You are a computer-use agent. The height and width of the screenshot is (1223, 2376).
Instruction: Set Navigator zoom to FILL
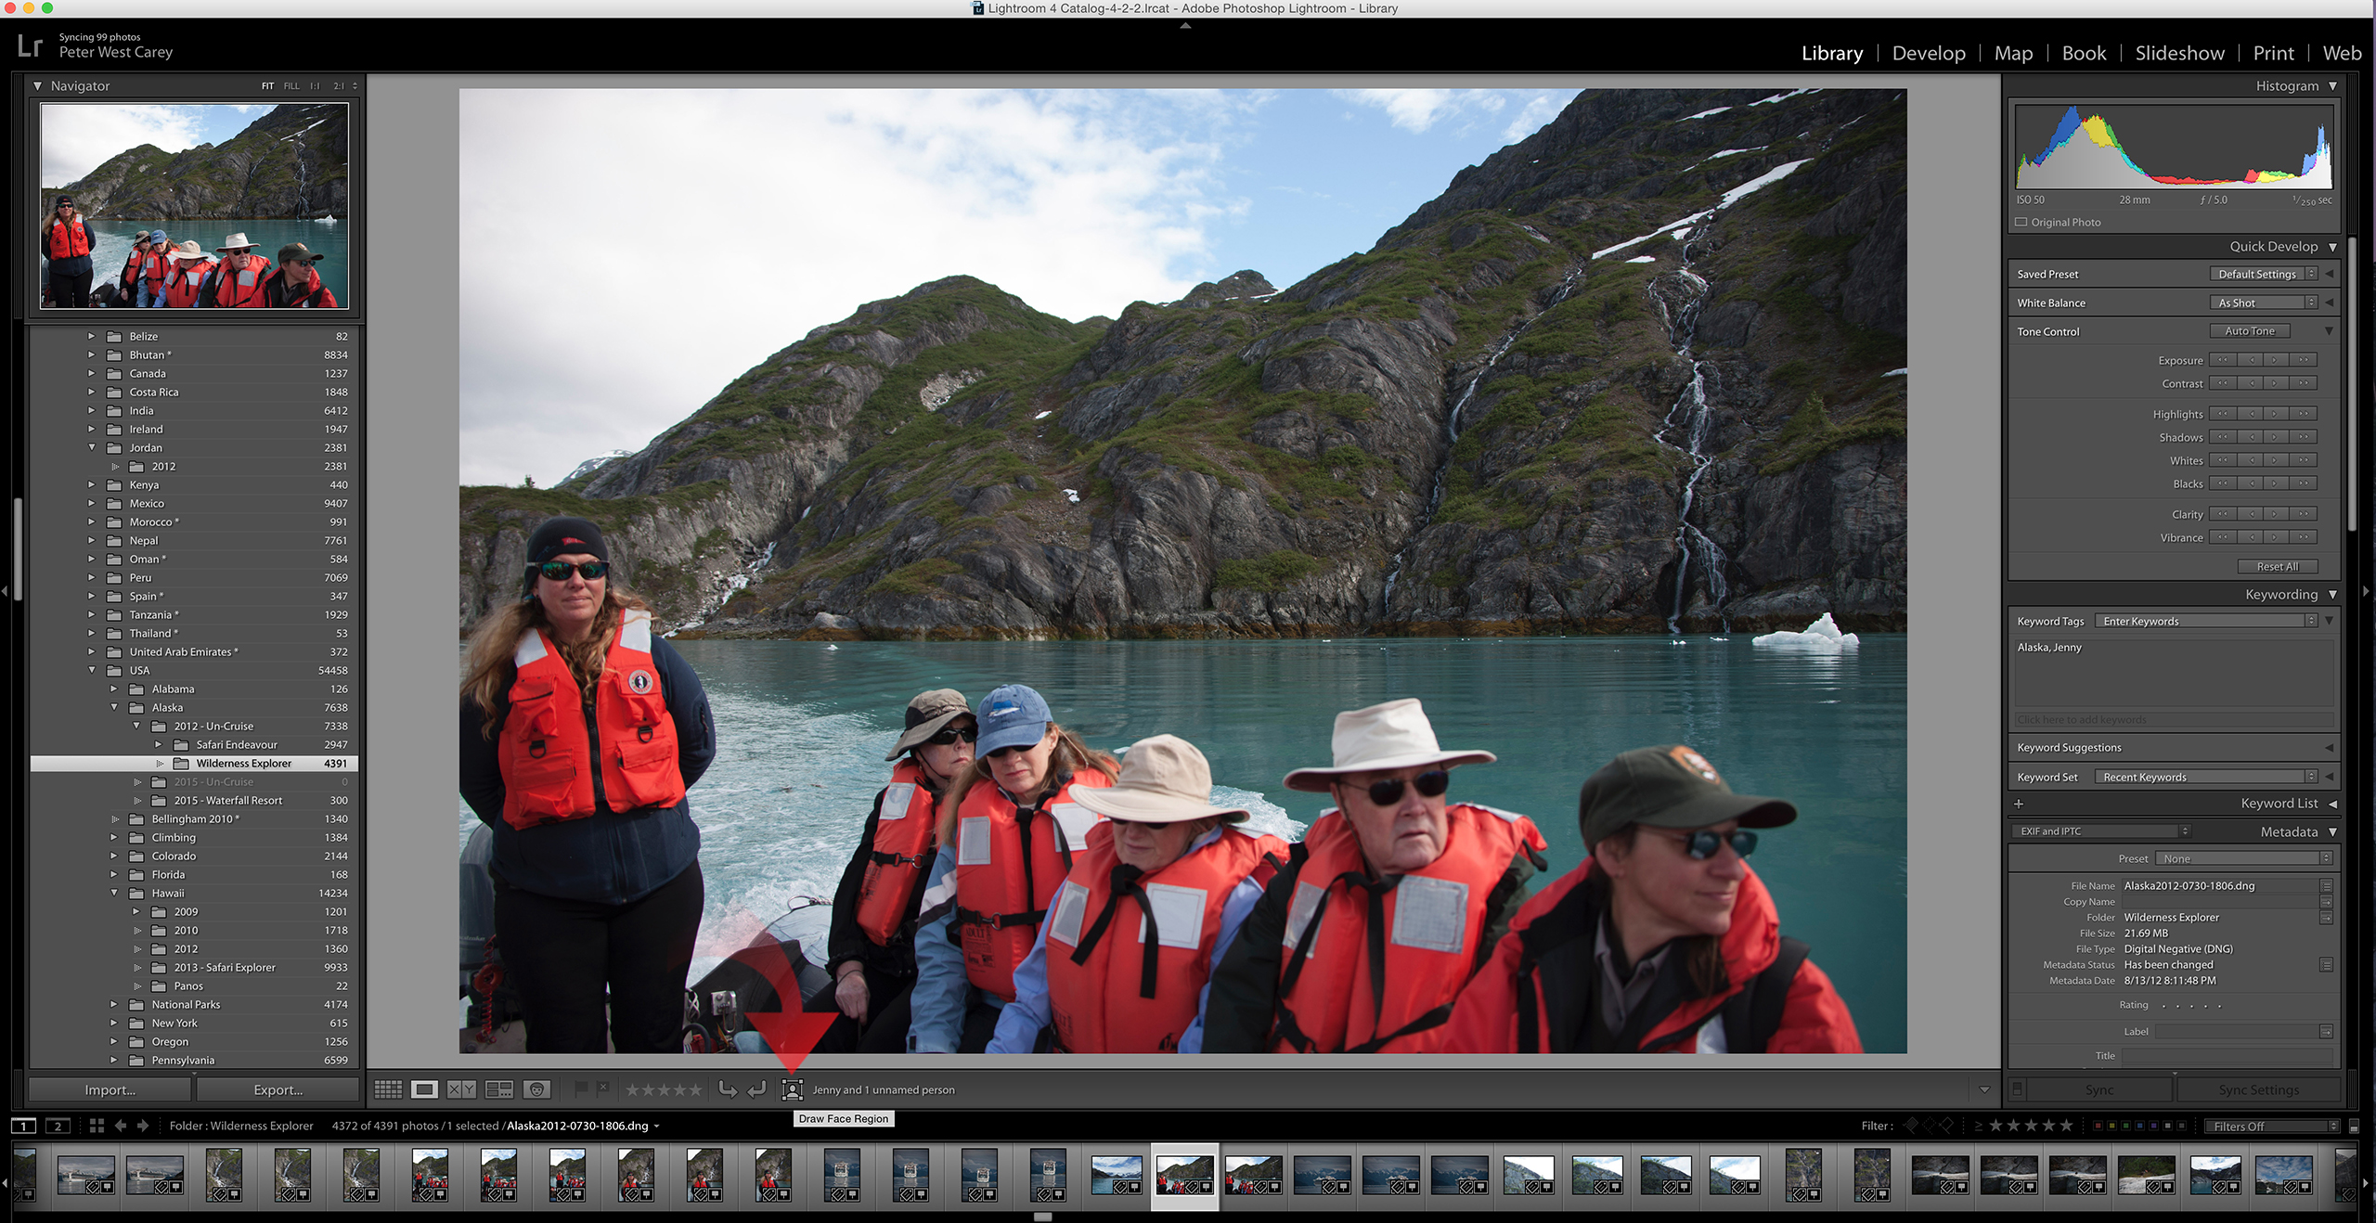click(x=291, y=85)
